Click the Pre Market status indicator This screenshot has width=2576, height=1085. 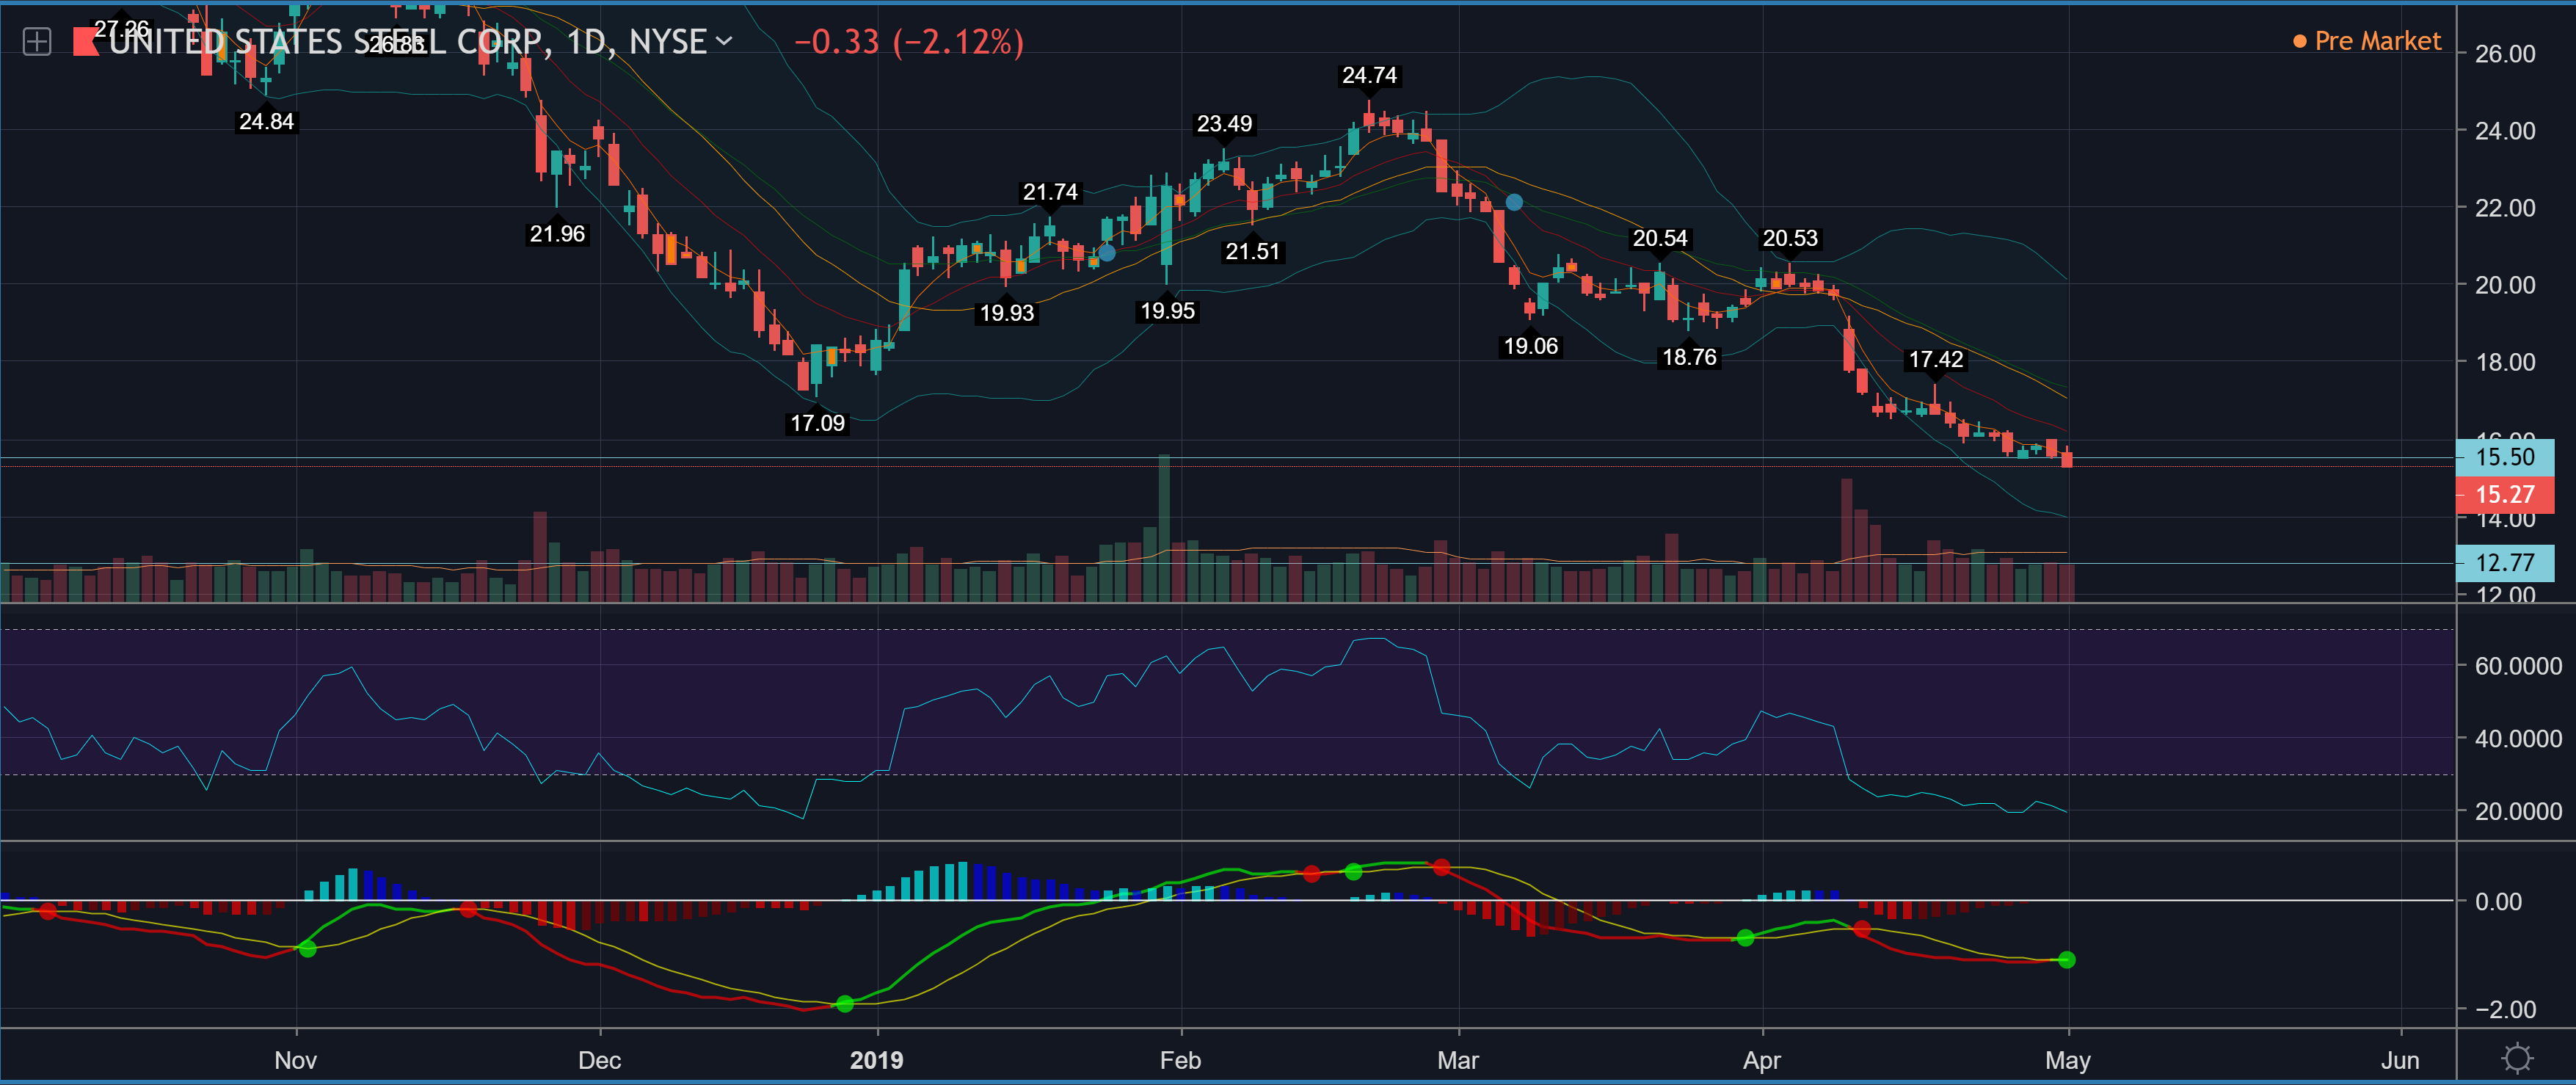coord(2366,41)
